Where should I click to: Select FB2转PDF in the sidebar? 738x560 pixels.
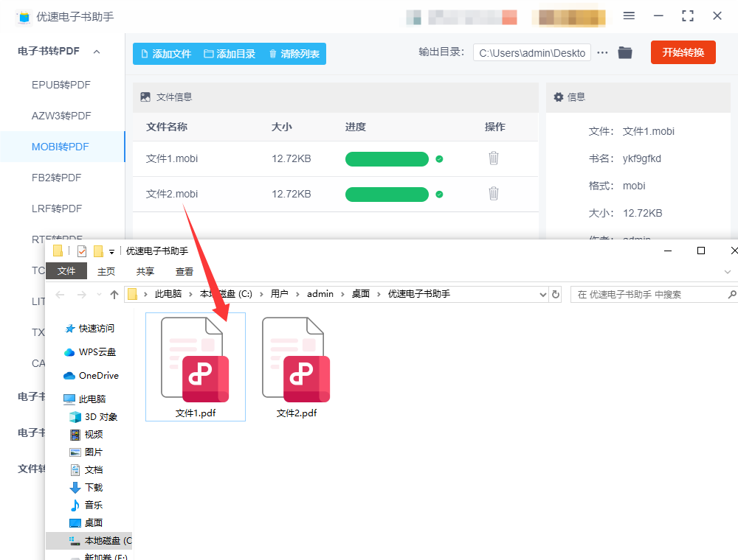(x=57, y=178)
